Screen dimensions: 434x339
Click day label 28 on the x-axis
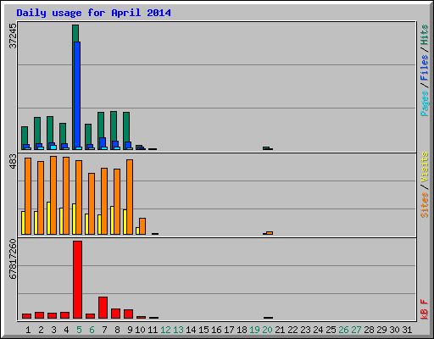point(369,330)
